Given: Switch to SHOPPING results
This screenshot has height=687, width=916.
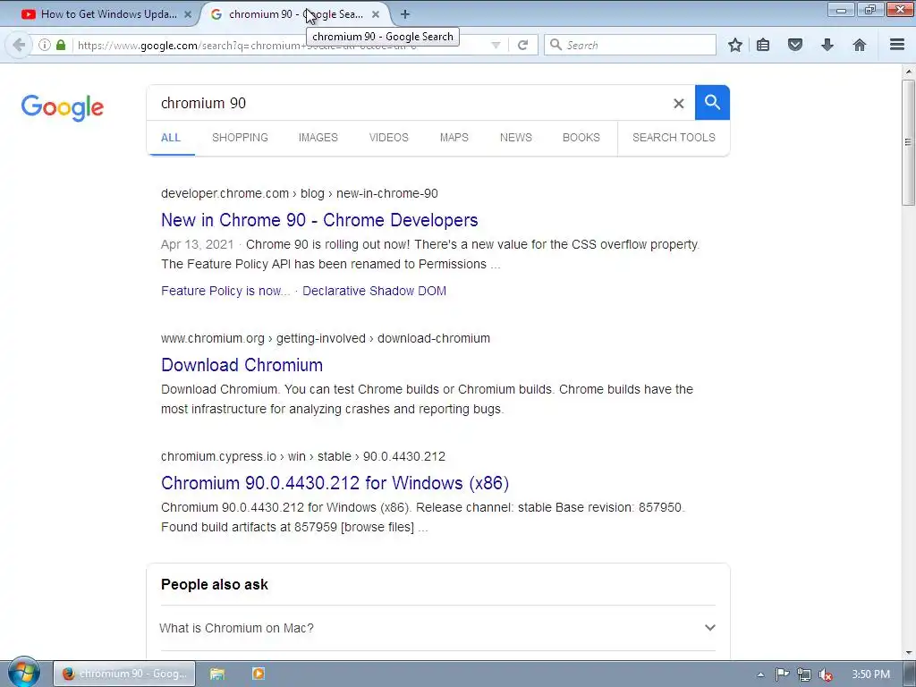Looking at the screenshot, I should pyautogui.click(x=240, y=137).
